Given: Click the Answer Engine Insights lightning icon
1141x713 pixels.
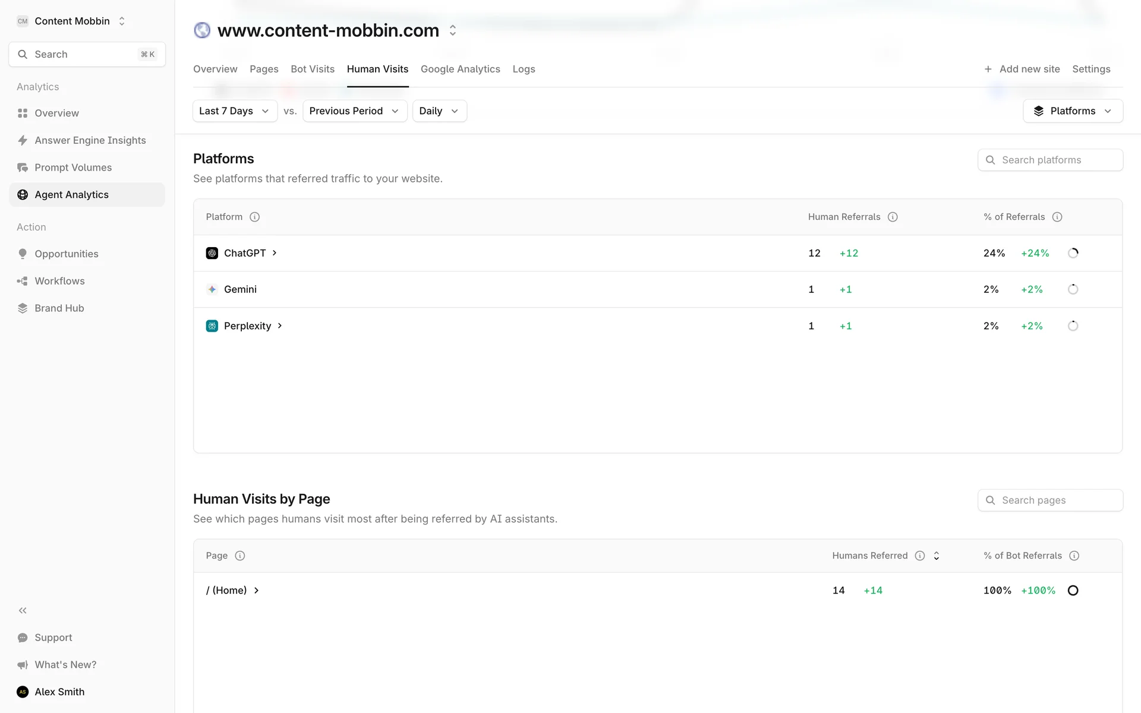Looking at the screenshot, I should (23, 140).
